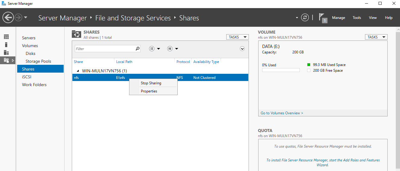400x171 pixels.
Task: Open the Tools menu
Action: point(357,18)
